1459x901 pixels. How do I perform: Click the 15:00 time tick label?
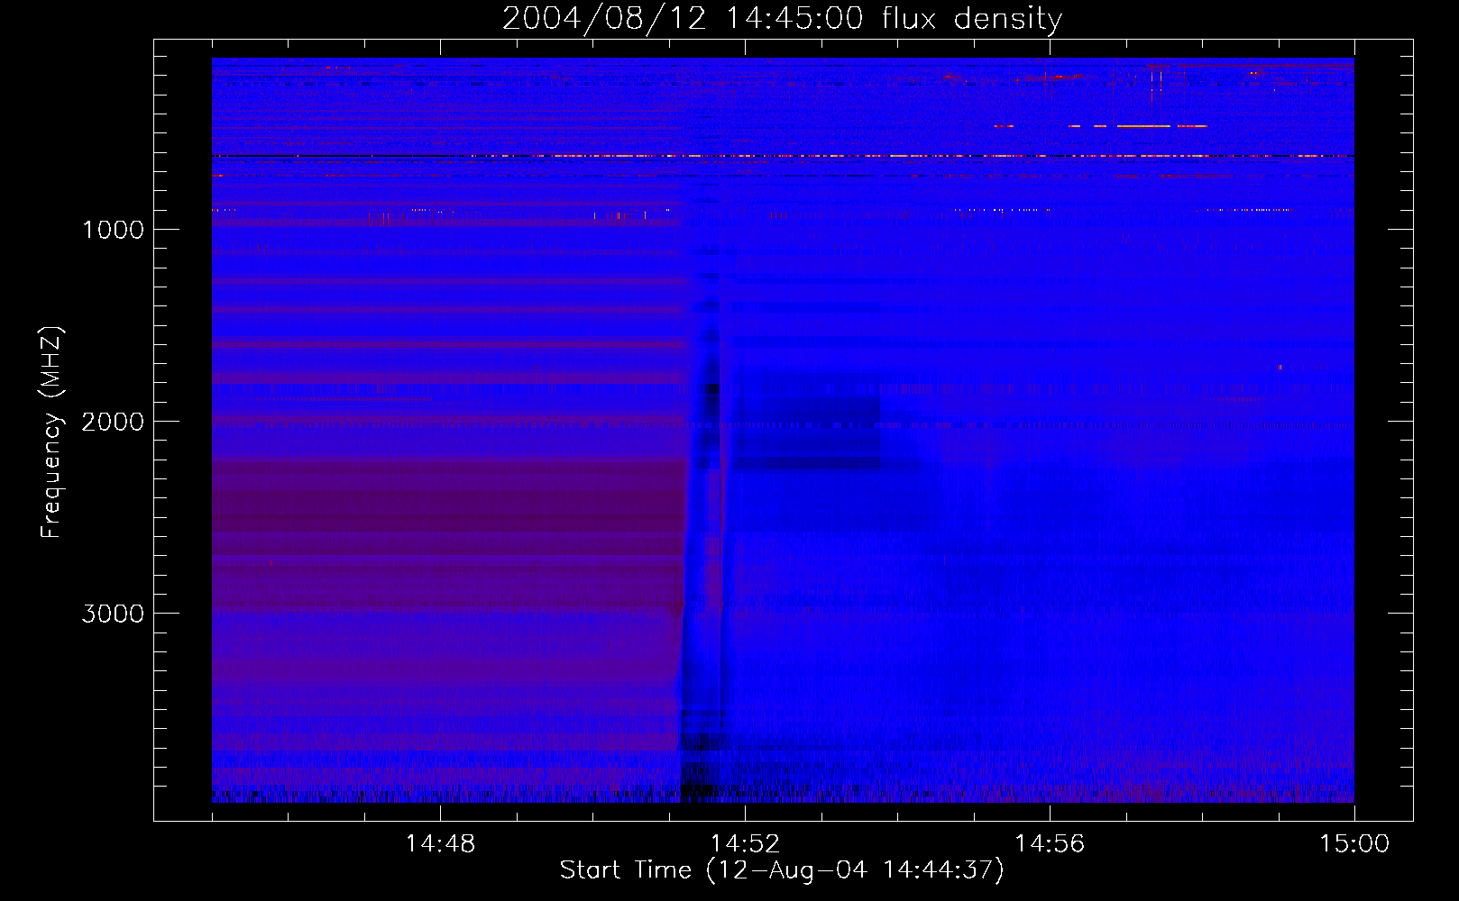(x=1354, y=844)
